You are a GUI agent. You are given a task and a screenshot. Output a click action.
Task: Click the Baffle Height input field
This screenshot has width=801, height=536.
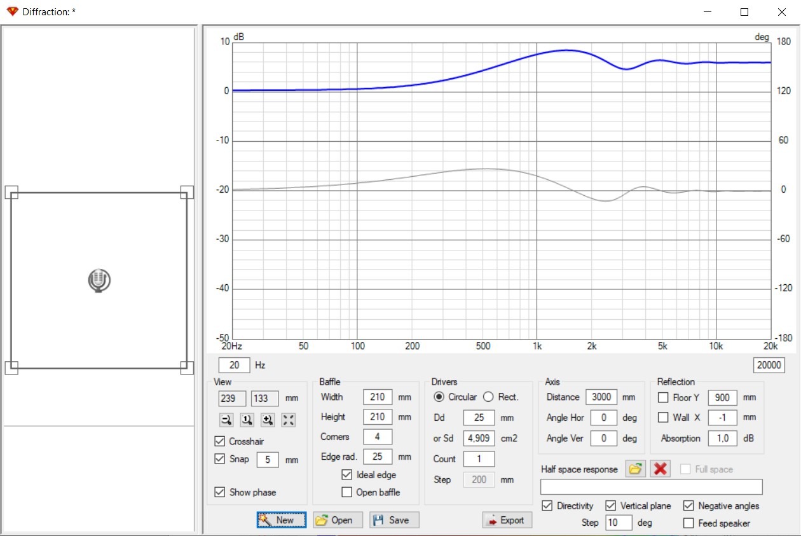[x=378, y=417]
